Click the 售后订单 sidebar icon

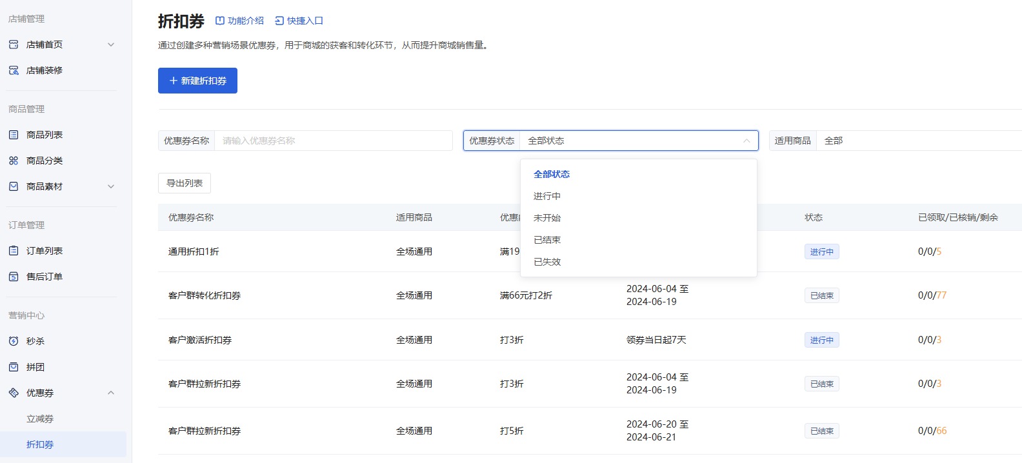pyautogui.click(x=14, y=277)
